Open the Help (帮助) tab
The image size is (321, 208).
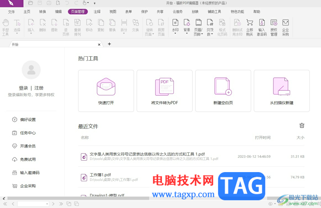[257, 12]
